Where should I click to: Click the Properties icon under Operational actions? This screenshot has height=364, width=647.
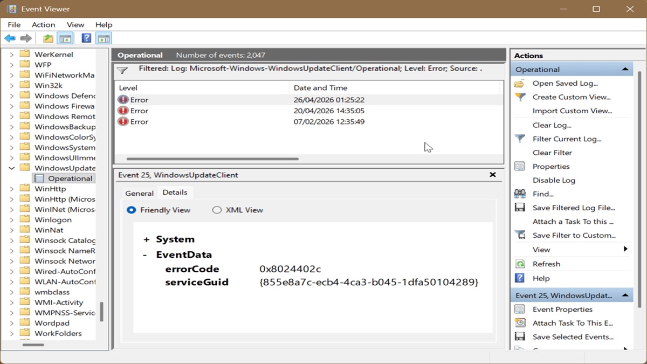tap(520, 167)
